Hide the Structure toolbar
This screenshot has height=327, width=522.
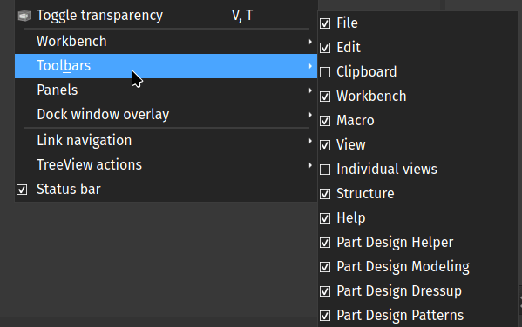click(325, 194)
